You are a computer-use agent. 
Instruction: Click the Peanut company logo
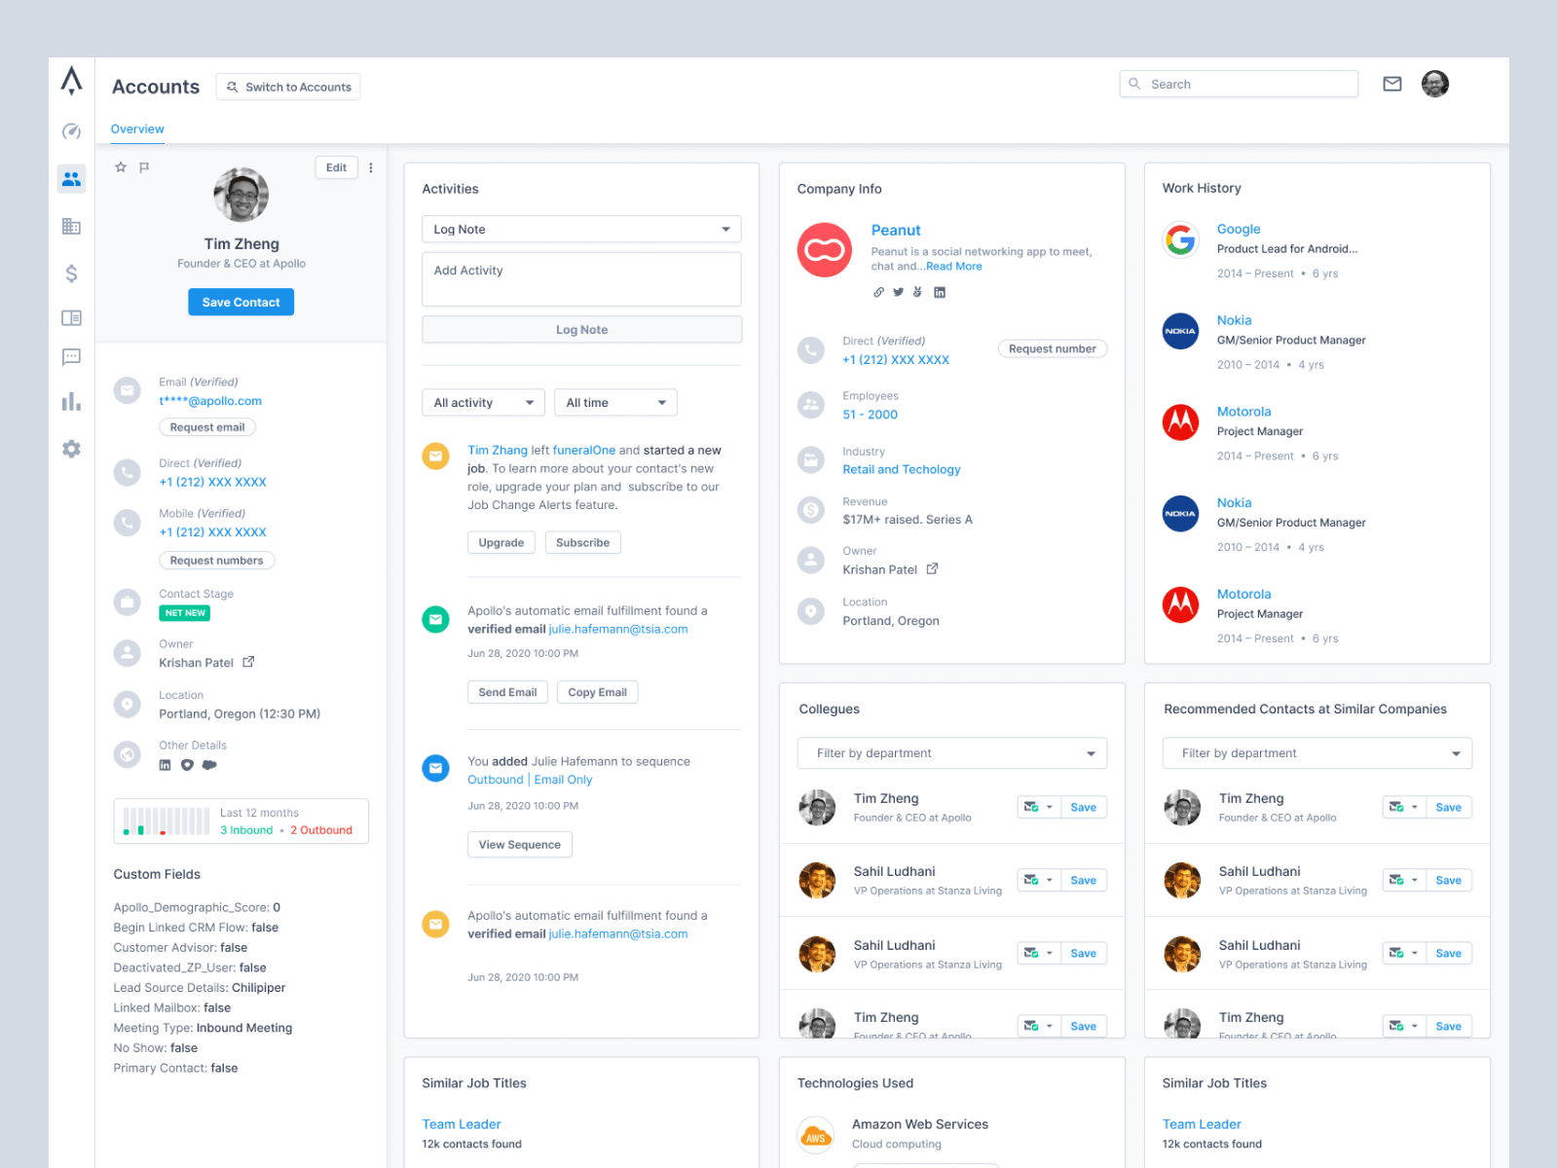(825, 250)
